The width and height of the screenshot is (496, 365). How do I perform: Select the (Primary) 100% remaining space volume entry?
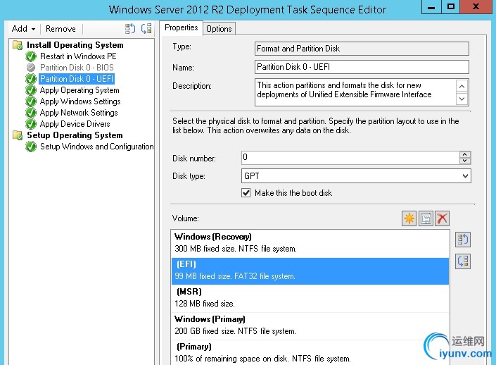[310, 353]
